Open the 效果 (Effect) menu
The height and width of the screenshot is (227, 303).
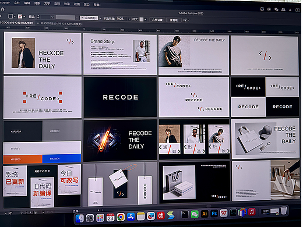click(x=67, y=4)
